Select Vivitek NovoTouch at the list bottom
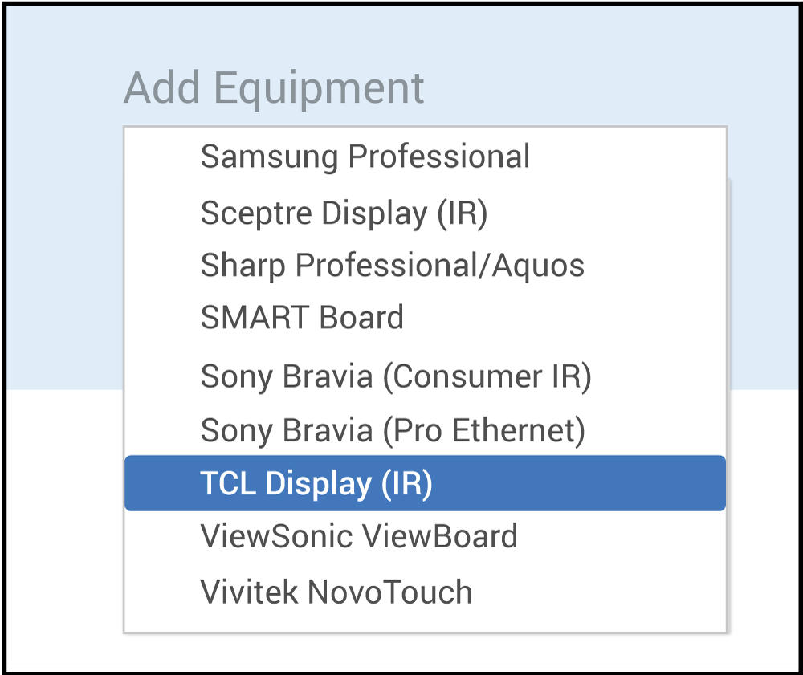This screenshot has height=675, width=803. [x=336, y=592]
